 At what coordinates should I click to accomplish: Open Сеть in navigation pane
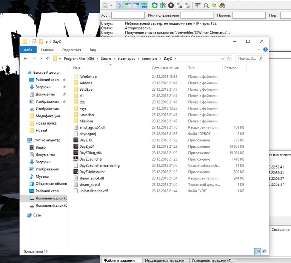pyautogui.click(x=37, y=215)
